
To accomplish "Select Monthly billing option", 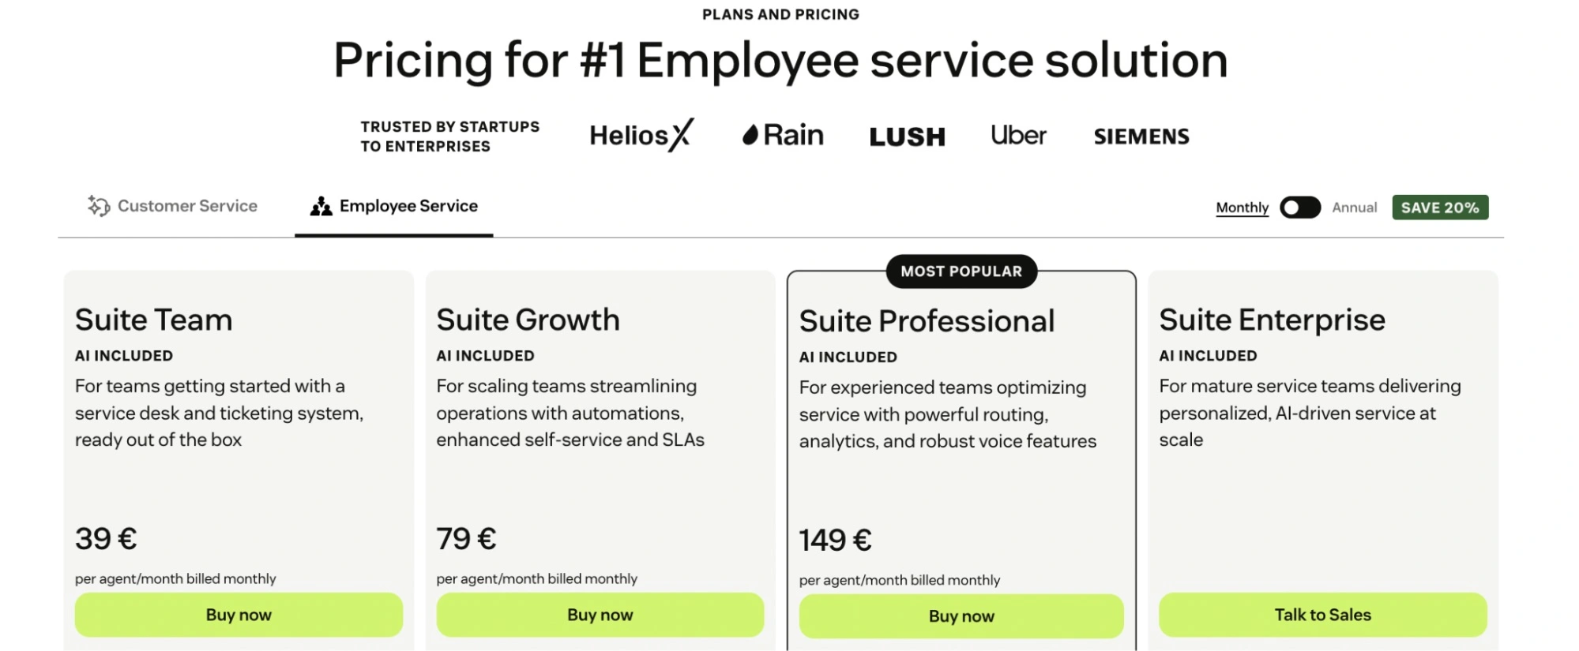I will [x=1242, y=207].
